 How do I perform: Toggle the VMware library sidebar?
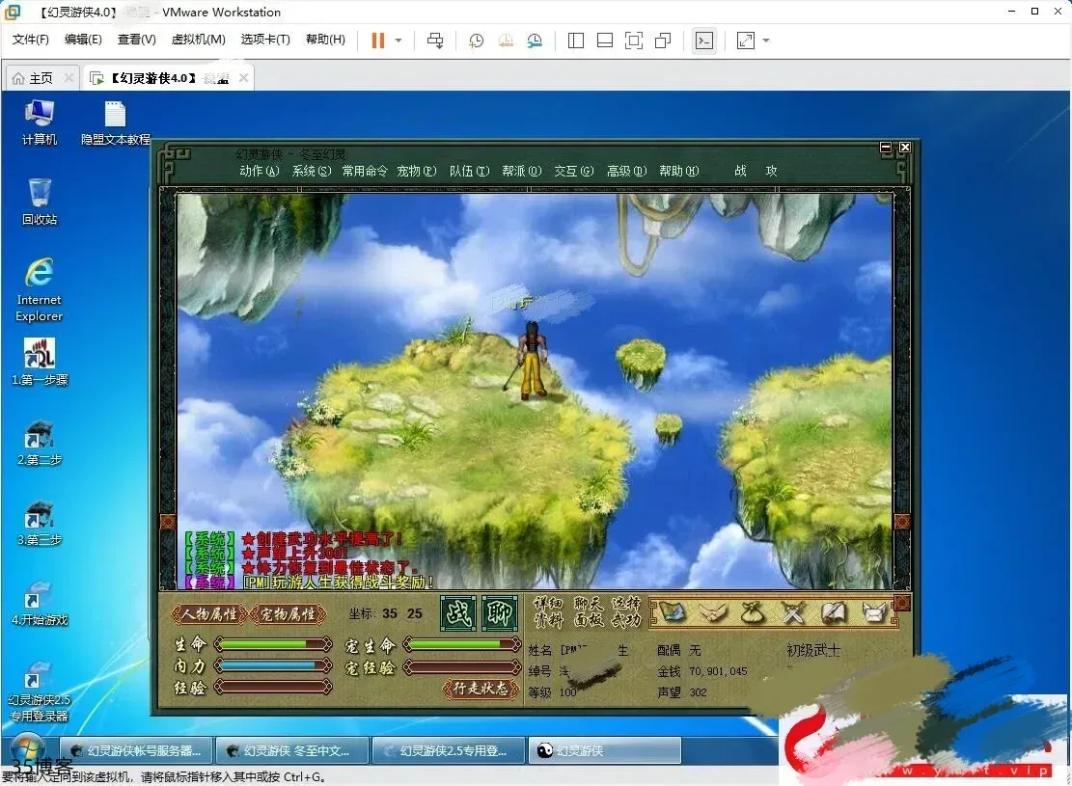click(576, 41)
